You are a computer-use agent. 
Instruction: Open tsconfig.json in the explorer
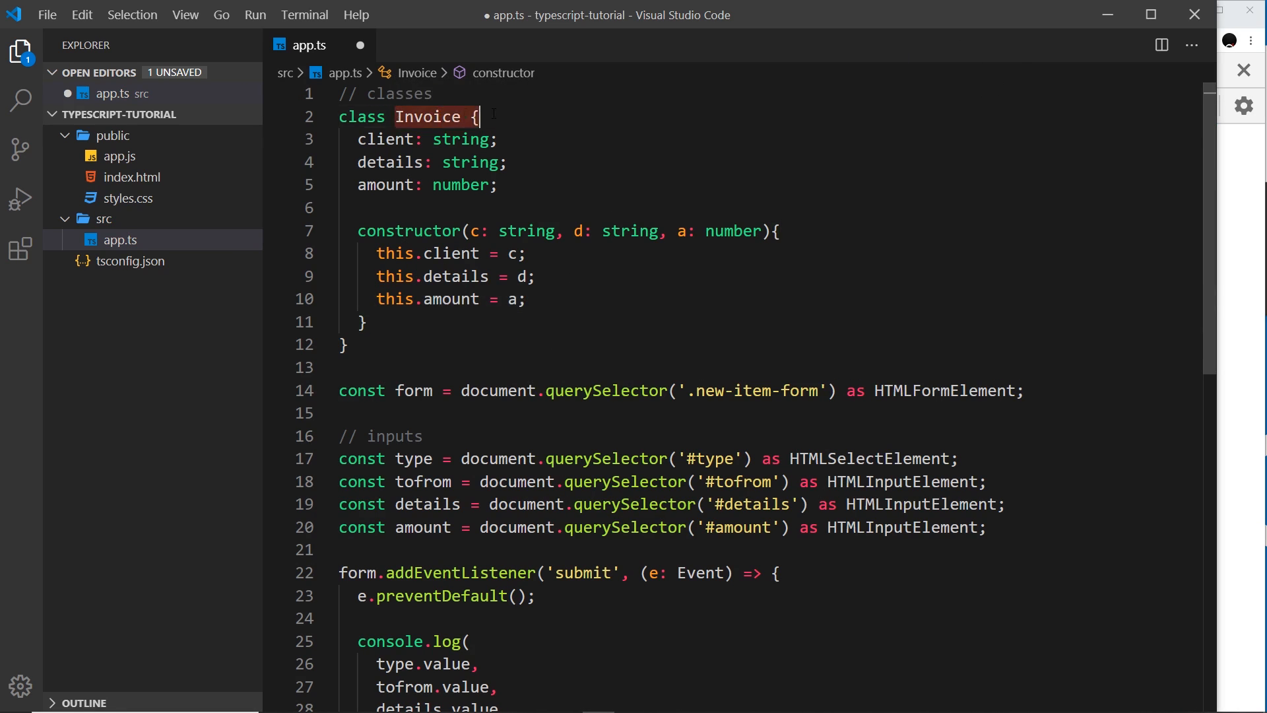tap(130, 261)
